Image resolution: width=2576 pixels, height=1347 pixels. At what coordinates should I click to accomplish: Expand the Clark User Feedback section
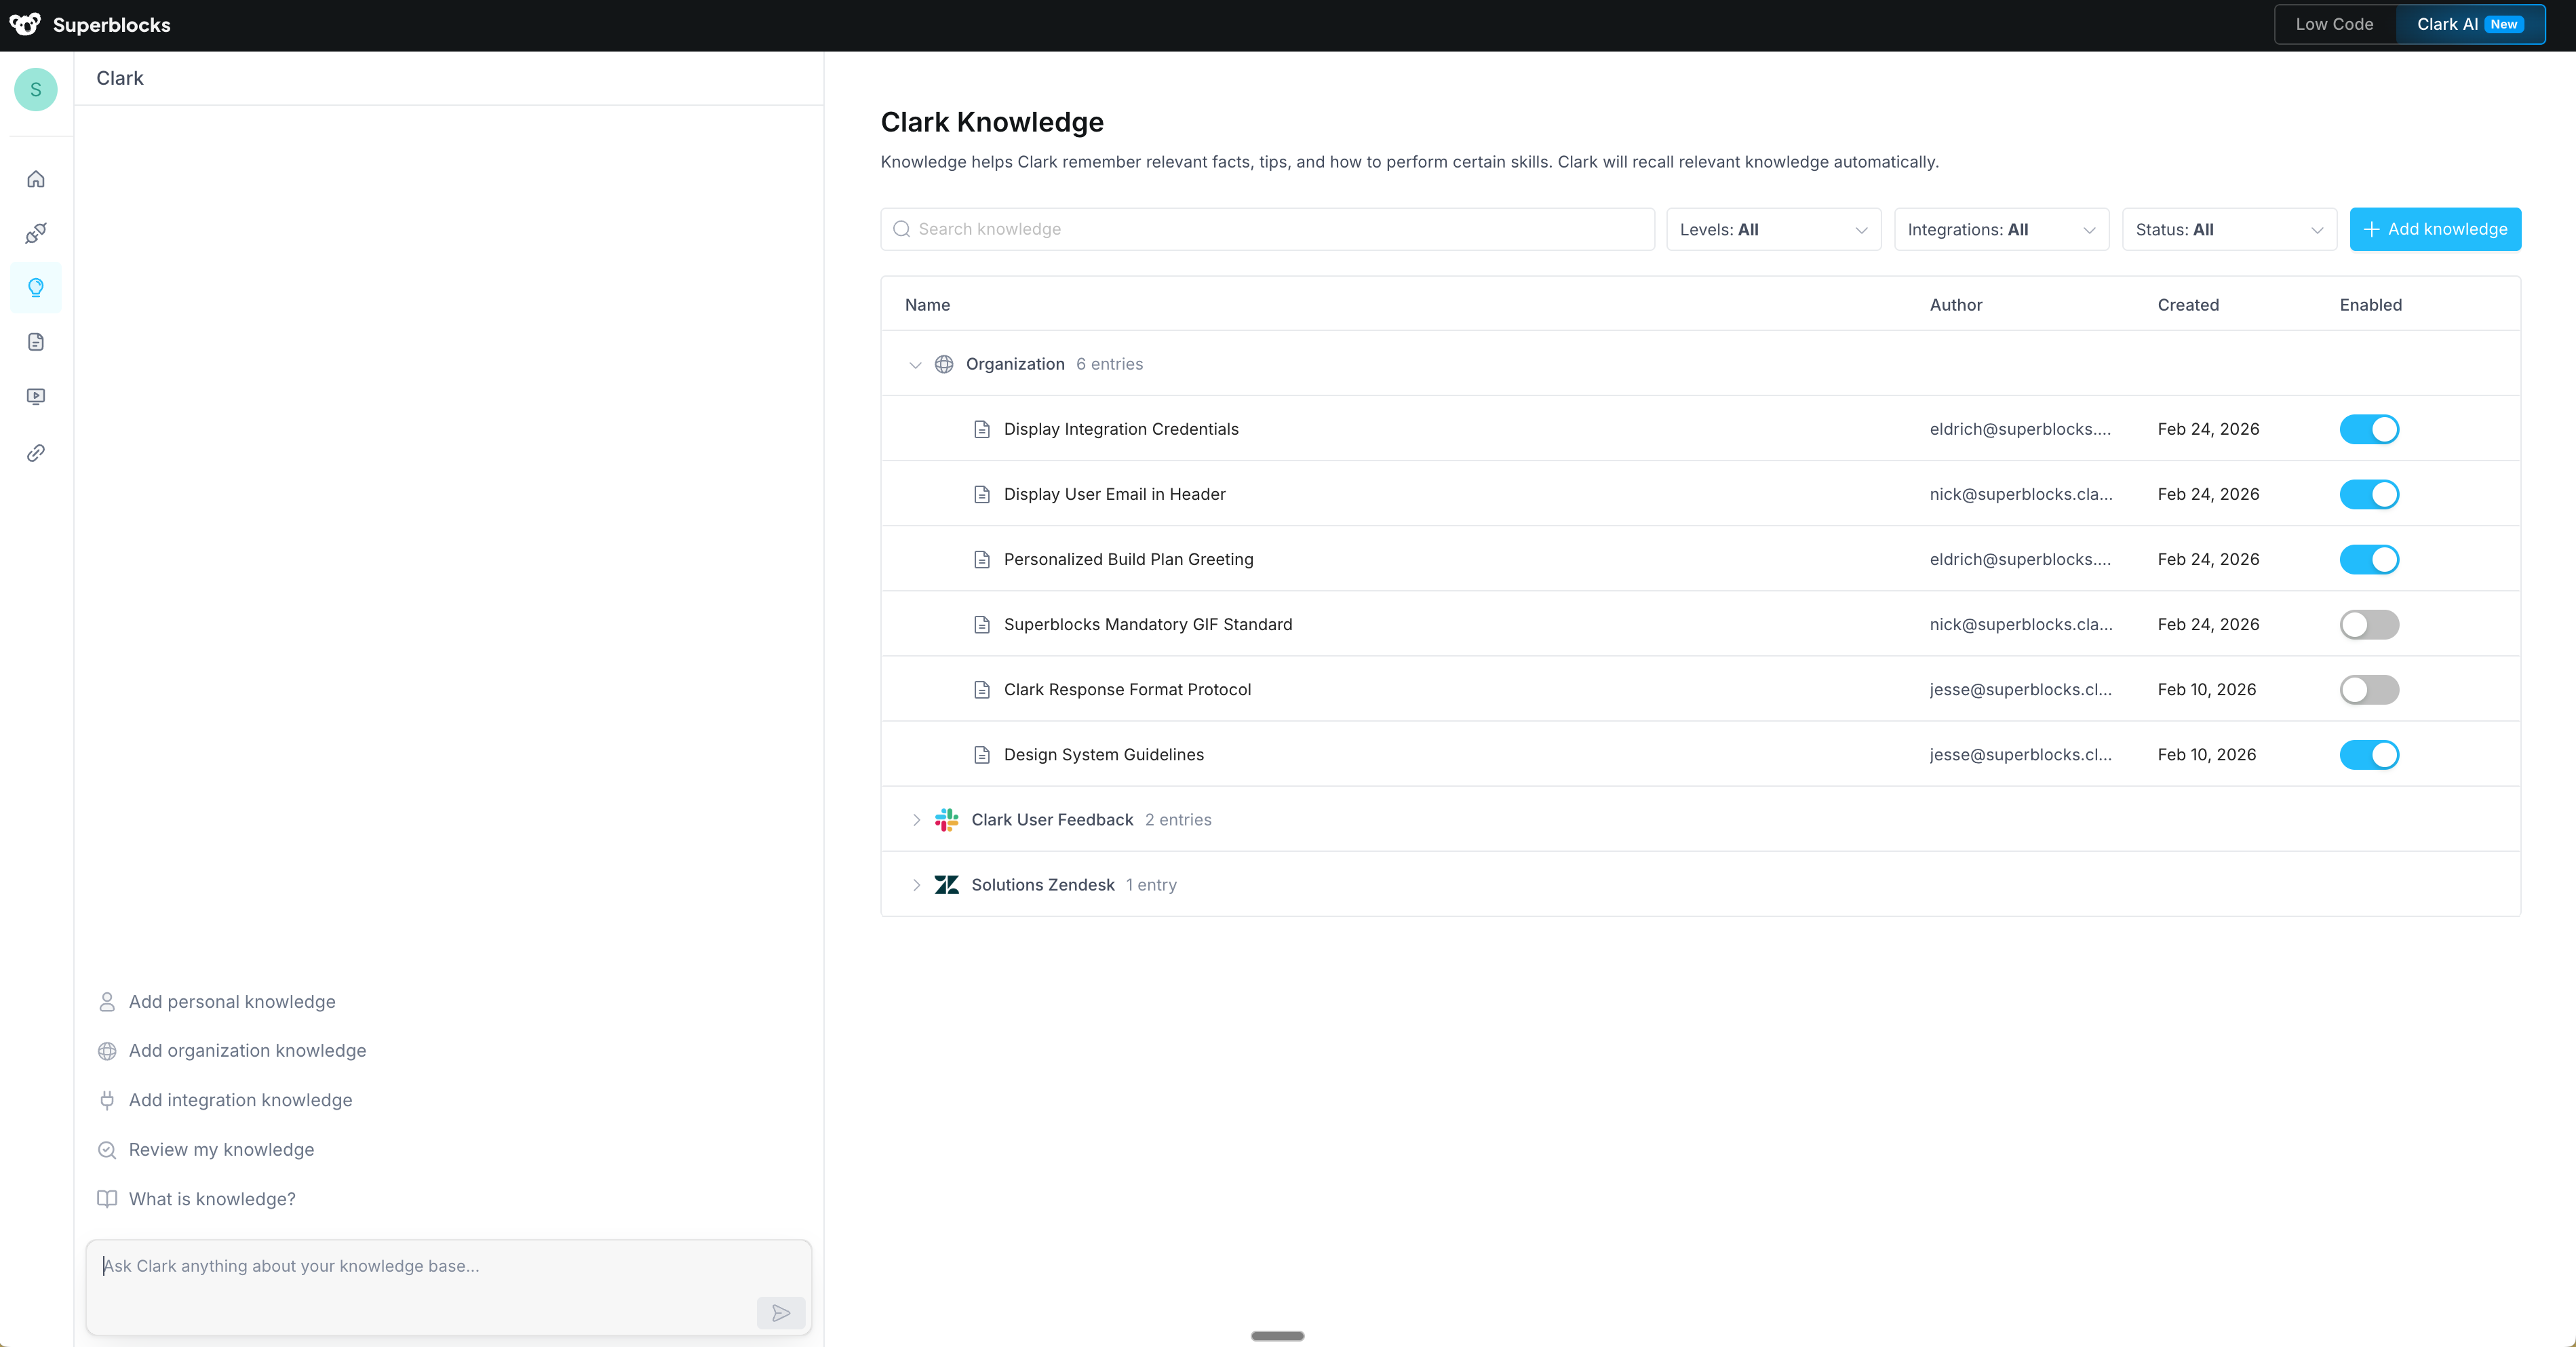pyautogui.click(x=915, y=819)
